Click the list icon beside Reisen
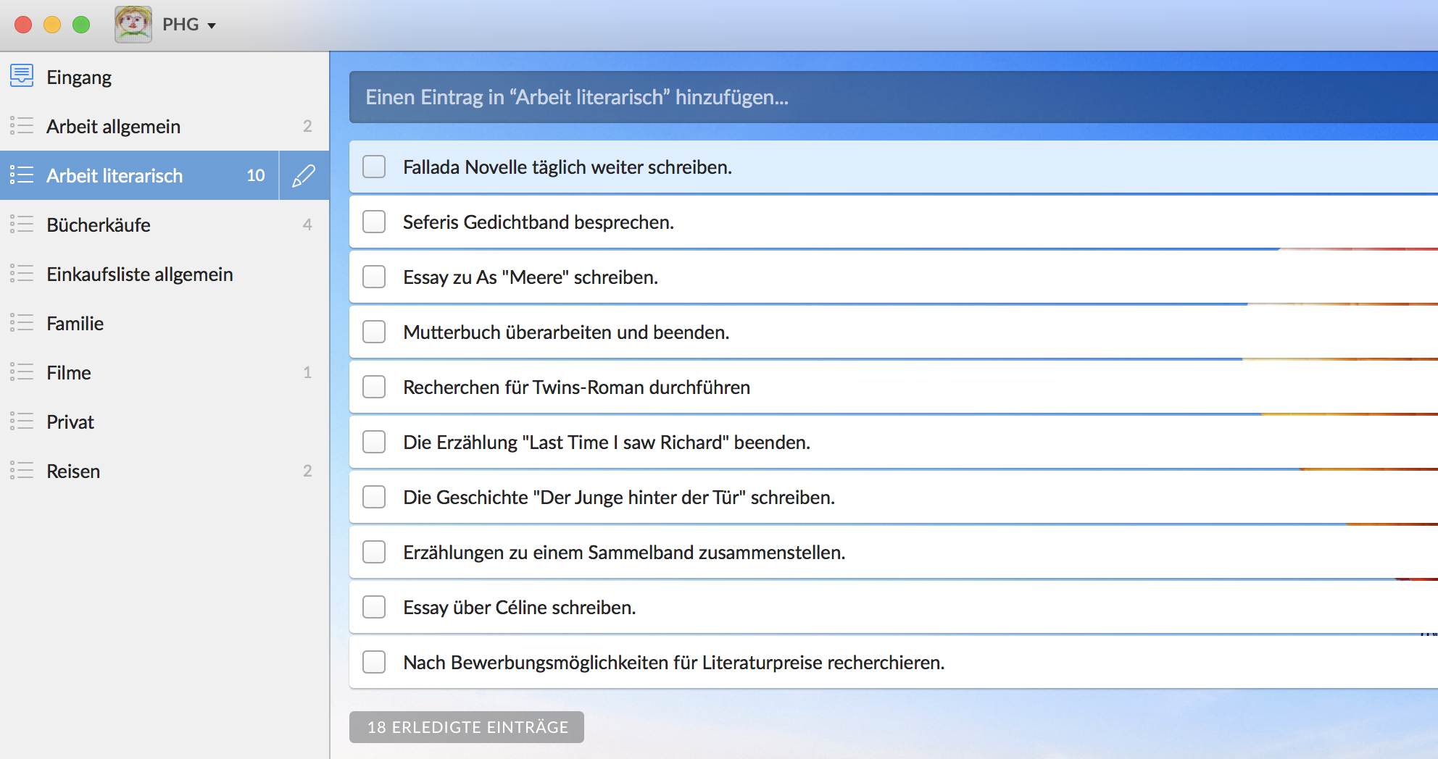 click(x=22, y=470)
